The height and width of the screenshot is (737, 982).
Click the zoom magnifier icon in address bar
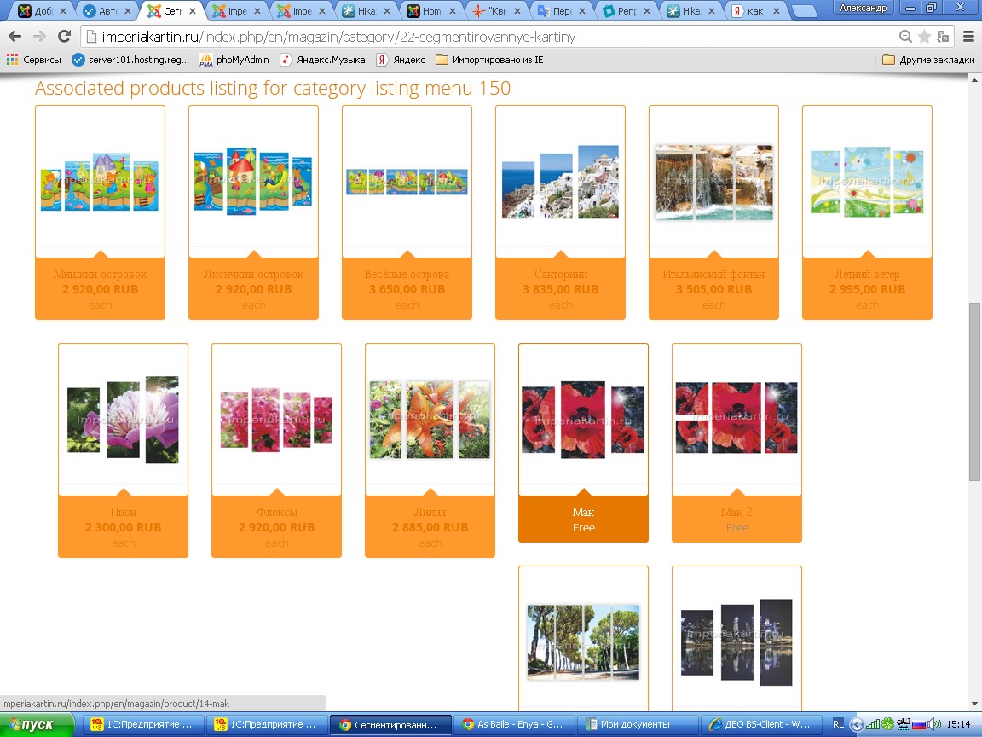pos(905,37)
